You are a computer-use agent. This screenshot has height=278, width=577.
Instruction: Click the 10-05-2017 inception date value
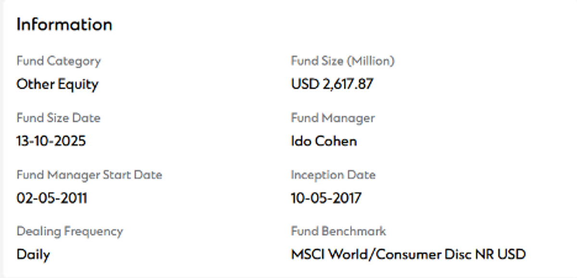coord(326,198)
